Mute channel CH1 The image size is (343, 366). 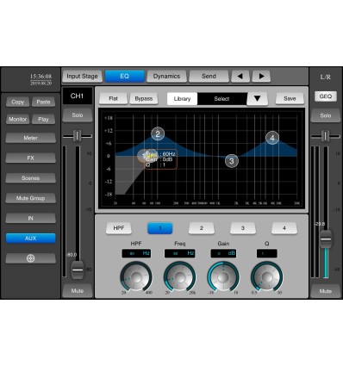(x=78, y=291)
